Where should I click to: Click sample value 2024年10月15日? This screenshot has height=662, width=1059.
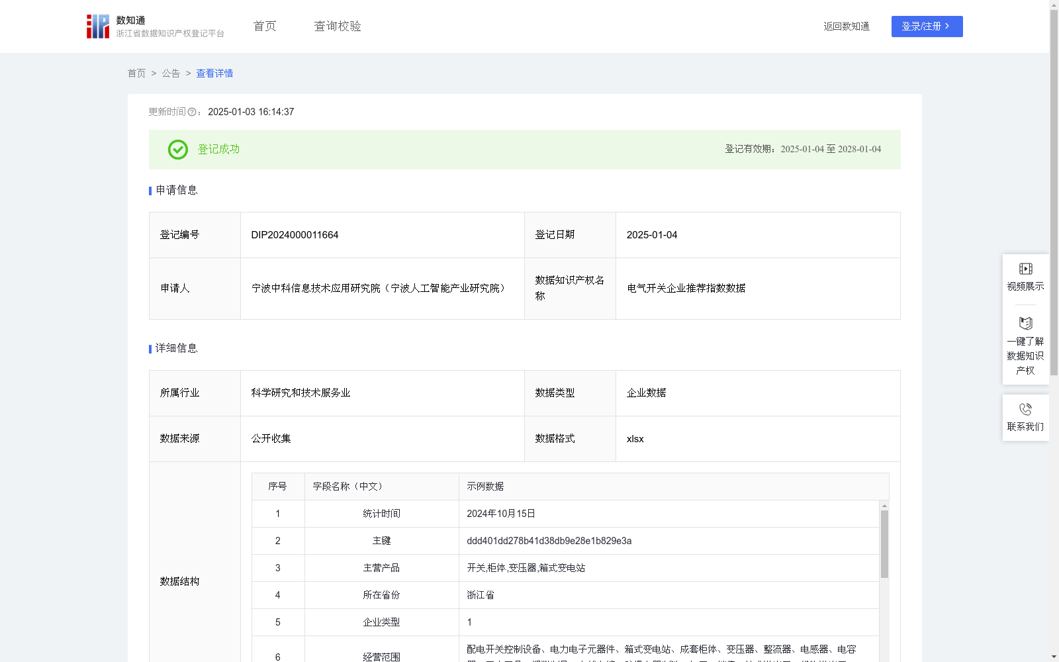tap(501, 514)
